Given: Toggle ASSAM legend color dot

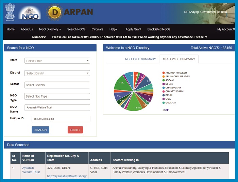Looking at the screenshot, I should (x=164, y=80).
